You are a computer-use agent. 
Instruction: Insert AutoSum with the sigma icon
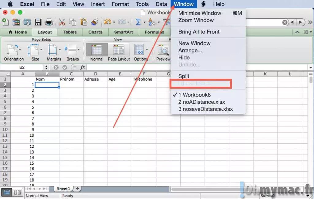(x=138, y=22)
